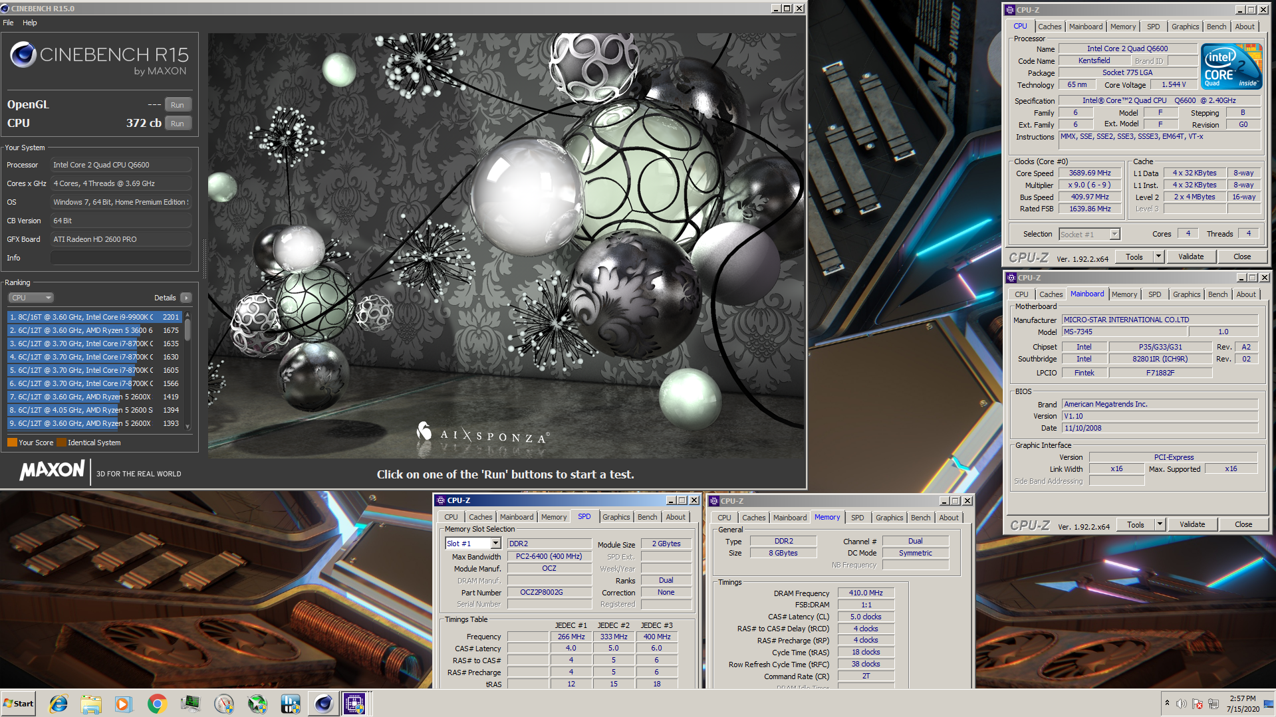The width and height of the screenshot is (1276, 717).
Task: Open the network tray icon
Action: coord(1213,704)
